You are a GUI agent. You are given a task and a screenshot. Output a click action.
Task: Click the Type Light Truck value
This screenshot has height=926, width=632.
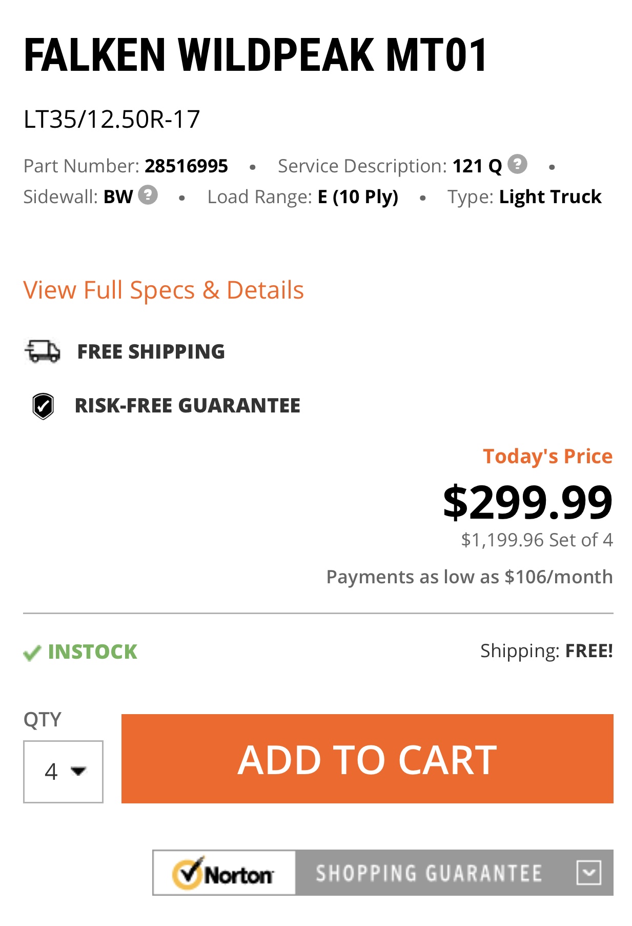click(x=550, y=197)
